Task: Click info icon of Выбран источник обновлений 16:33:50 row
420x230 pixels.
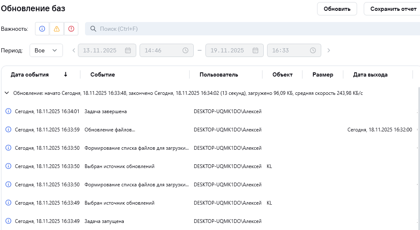Action: pos(8,166)
